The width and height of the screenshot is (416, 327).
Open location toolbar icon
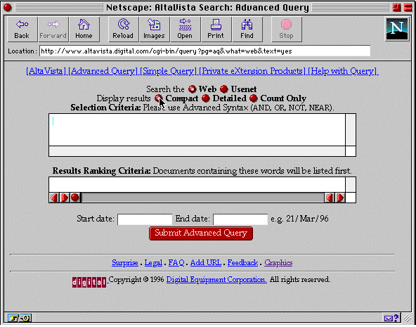click(x=186, y=30)
